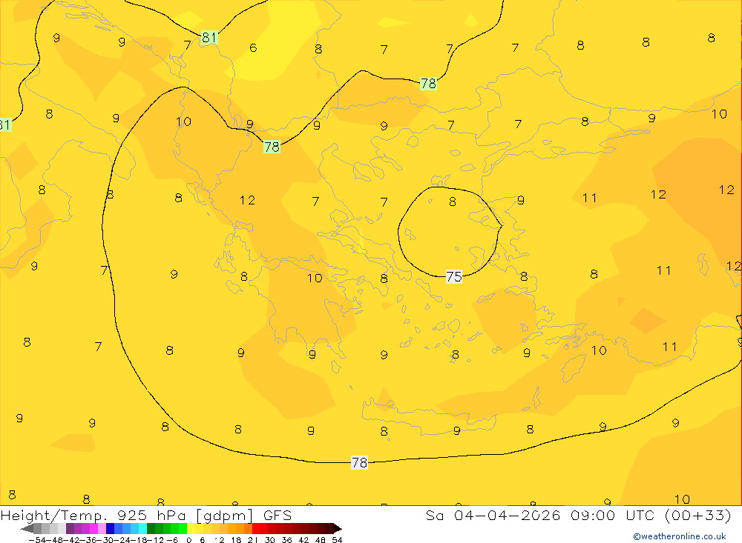742x543 pixels.
Task: Click the date text 'Sa 04-04-2026 09:00 UTC (00+33)'
Action: (578, 515)
